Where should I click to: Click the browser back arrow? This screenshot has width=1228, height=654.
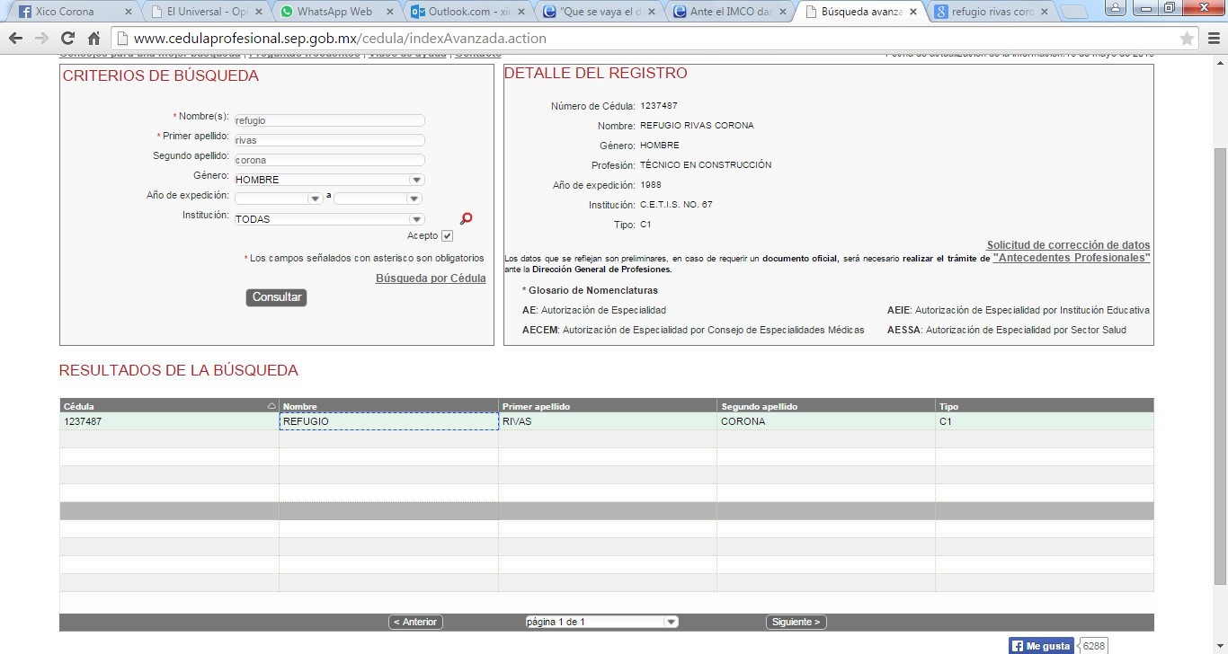(15, 39)
